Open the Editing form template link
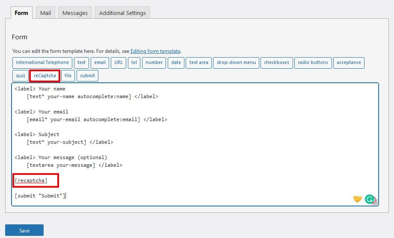Image resolution: width=394 pixels, height=238 pixels. tap(155, 51)
